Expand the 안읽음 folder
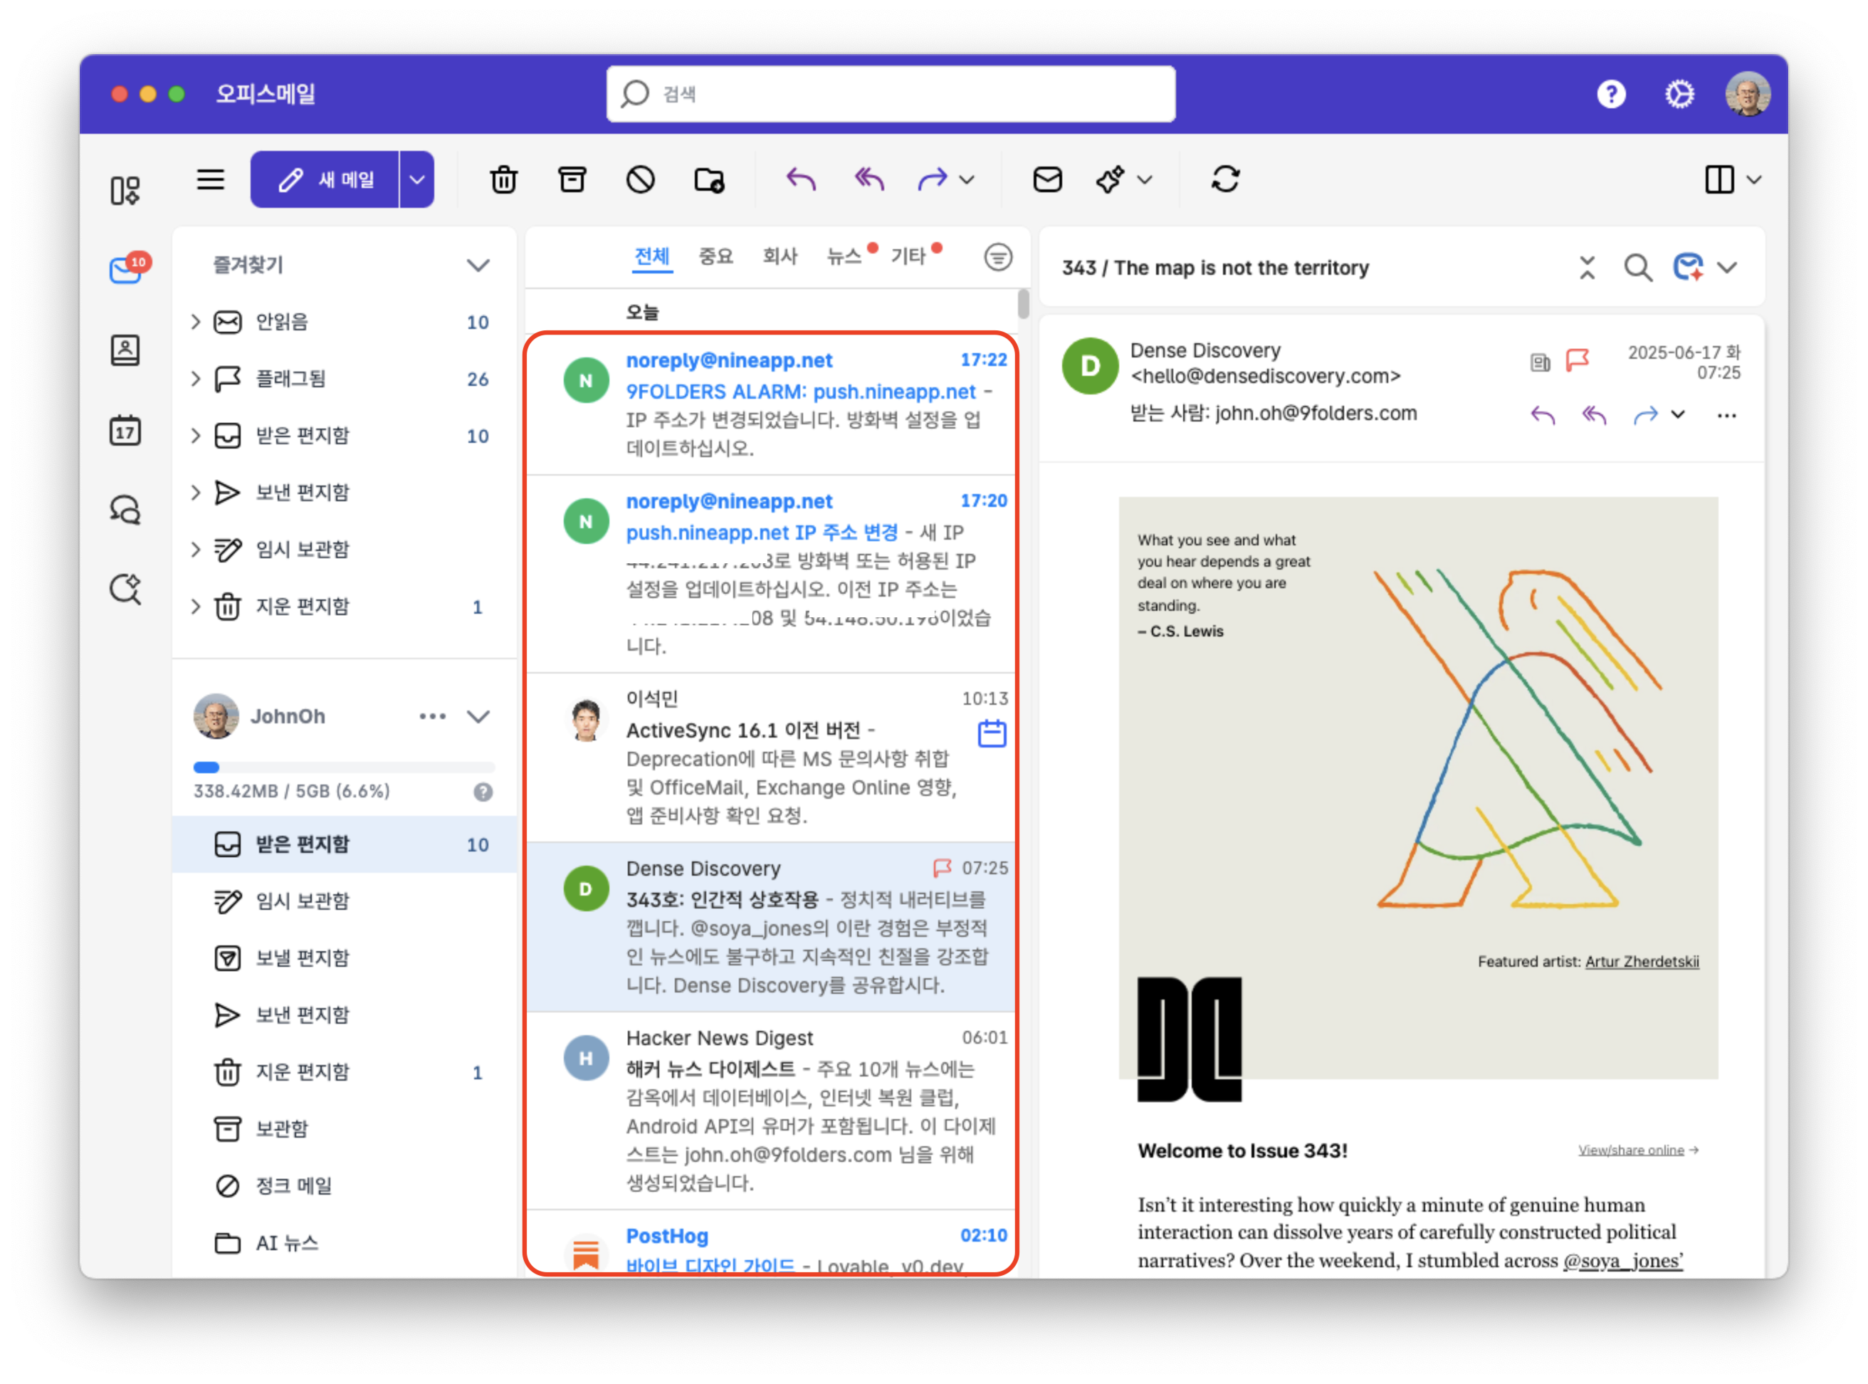 pos(195,322)
